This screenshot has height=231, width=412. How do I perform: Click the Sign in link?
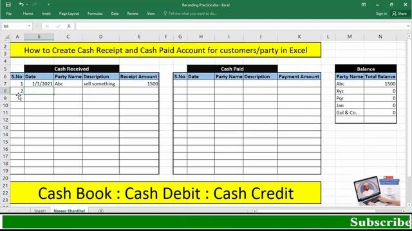click(381, 13)
